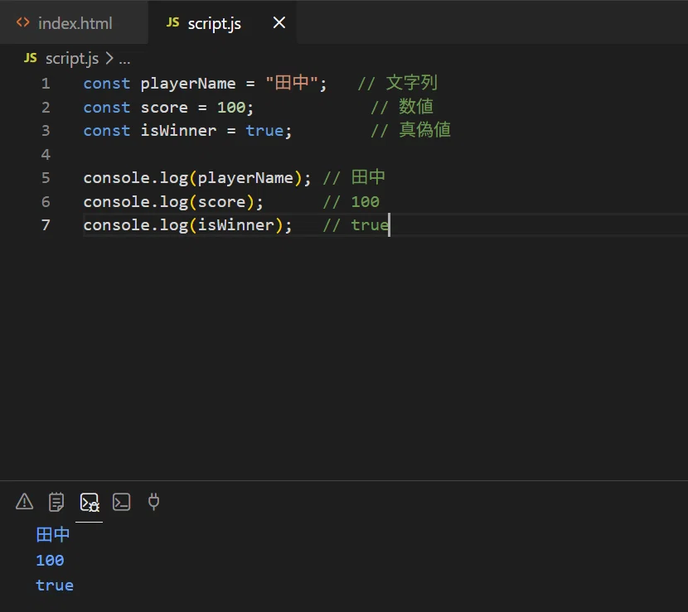Click the // 数値 comment
This screenshot has height=612, width=688.
coord(402,107)
